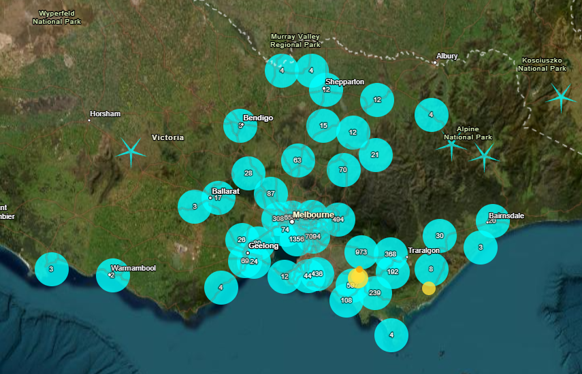This screenshot has height=374, width=582.
Task: Select the cluster marker labeled 74
Action: (x=285, y=230)
